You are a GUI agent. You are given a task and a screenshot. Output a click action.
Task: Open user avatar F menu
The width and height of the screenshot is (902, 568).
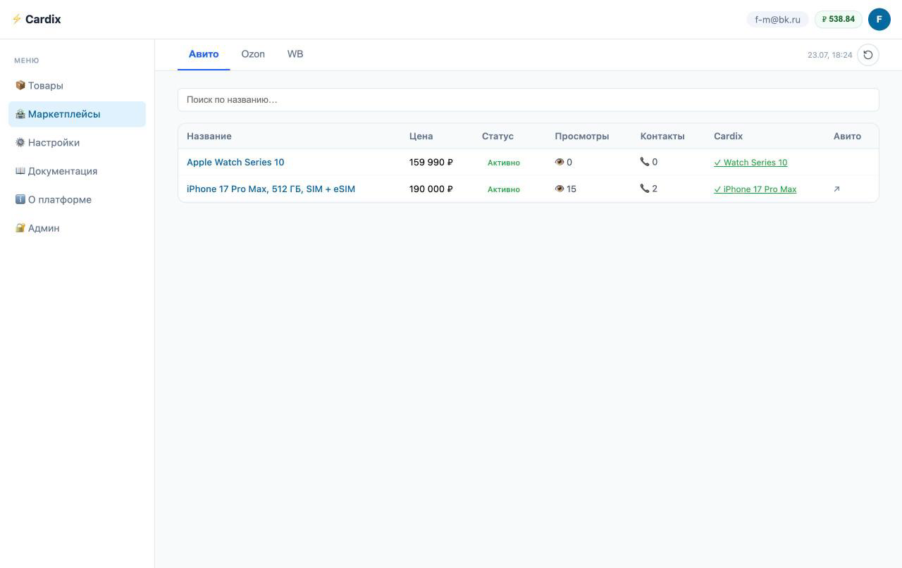pos(879,20)
